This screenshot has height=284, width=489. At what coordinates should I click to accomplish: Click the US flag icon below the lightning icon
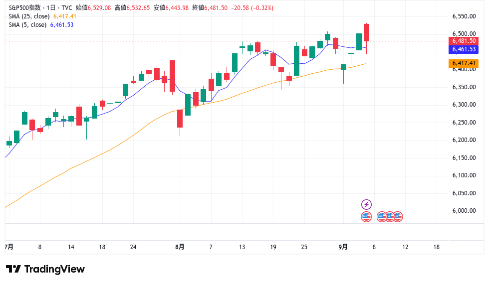(x=366, y=216)
